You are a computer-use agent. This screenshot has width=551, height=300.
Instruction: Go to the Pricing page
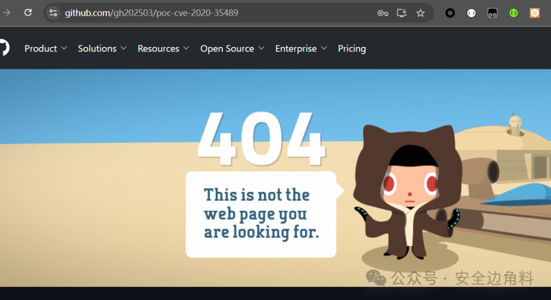tap(352, 48)
